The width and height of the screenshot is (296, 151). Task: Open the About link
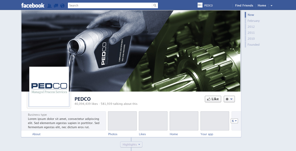36,134
